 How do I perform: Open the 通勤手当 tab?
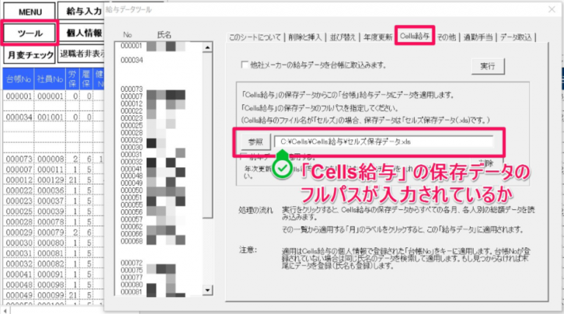click(x=477, y=37)
